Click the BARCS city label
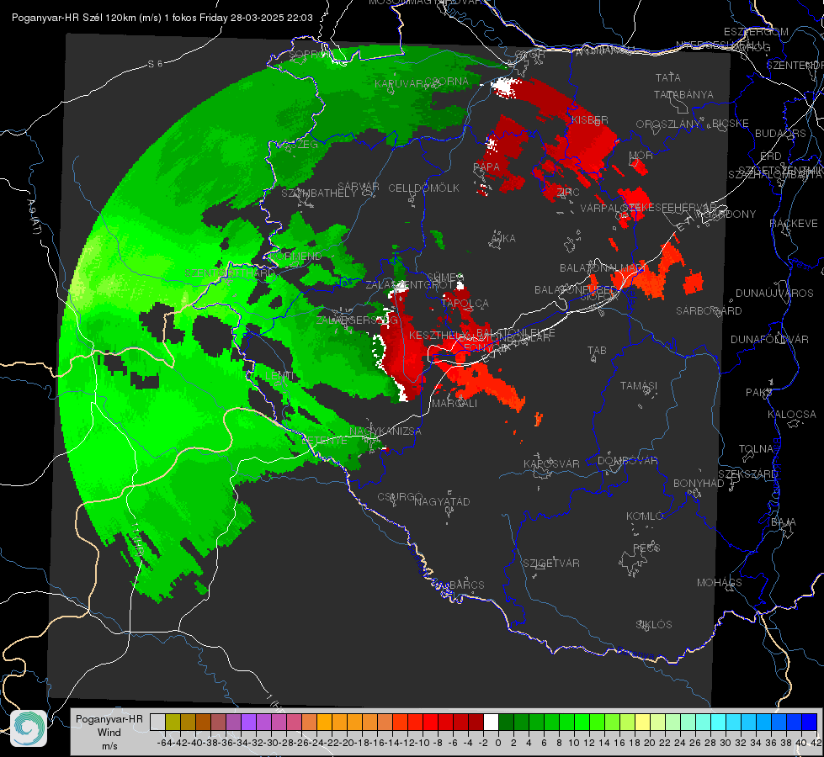The image size is (824, 757). pyautogui.click(x=466, y=585)
